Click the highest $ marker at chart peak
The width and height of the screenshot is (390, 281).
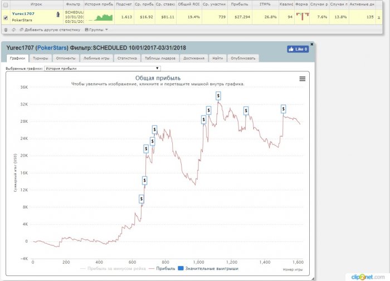click(218, 95)
